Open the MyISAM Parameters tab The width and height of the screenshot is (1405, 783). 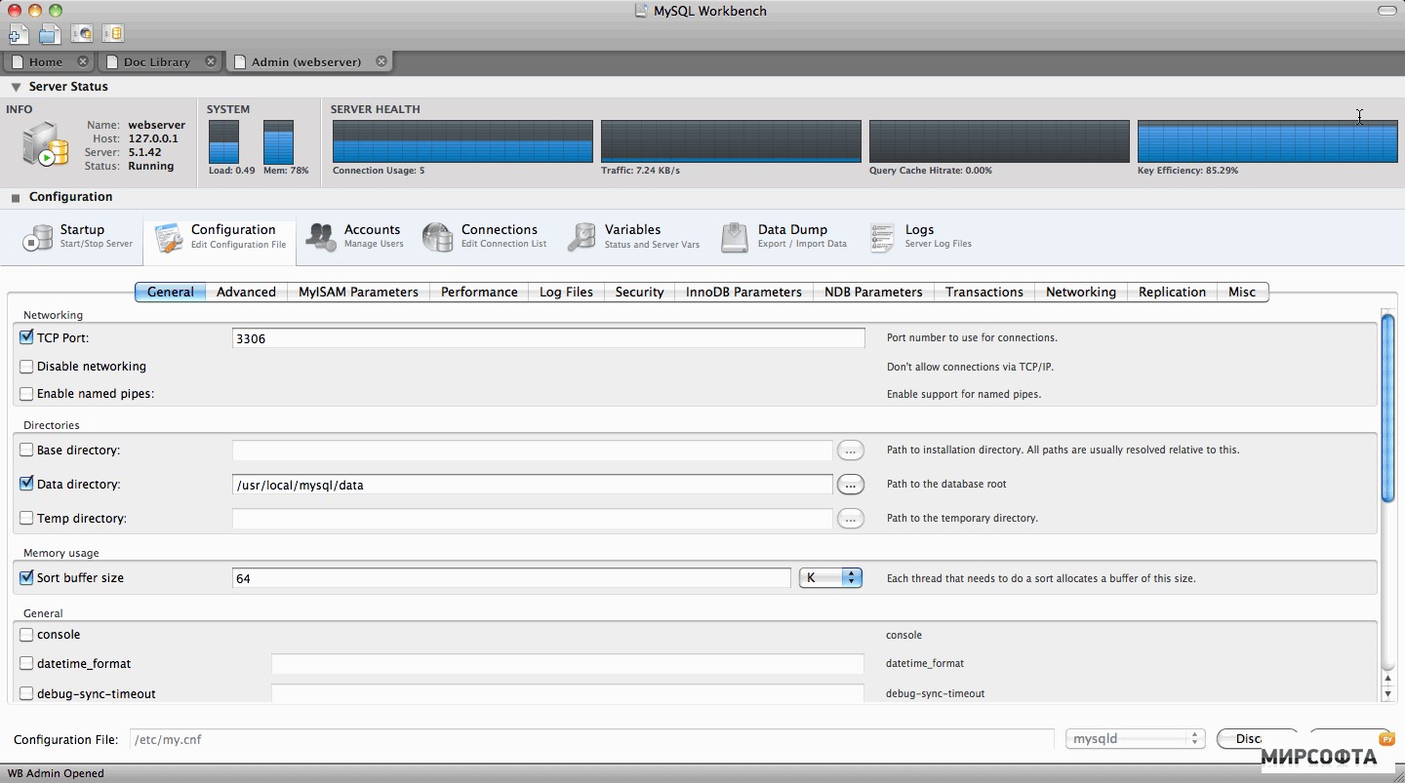coord(358,292)
